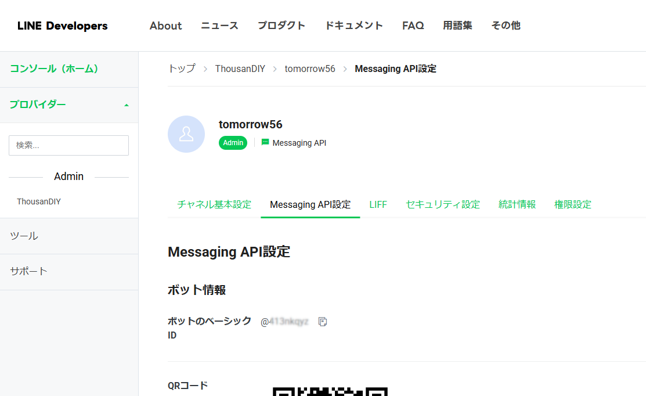Image resolution: width=646 pixels, height=396 pixels.
Task: View the 統計情報 tab
Action: coord(517,204)
